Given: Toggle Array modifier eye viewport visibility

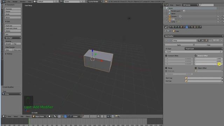Looking at the screenshot, I should click(203, 41).
